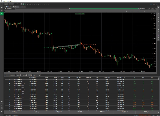Image resolution: width=160 pixels, height=116 pixels.
Task: Open the hamburger menu in left sidebar
Action: (x=2, y=4)
